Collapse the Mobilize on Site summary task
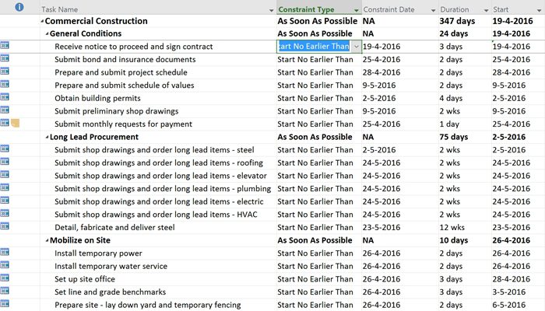 click(x=47, y=240)
